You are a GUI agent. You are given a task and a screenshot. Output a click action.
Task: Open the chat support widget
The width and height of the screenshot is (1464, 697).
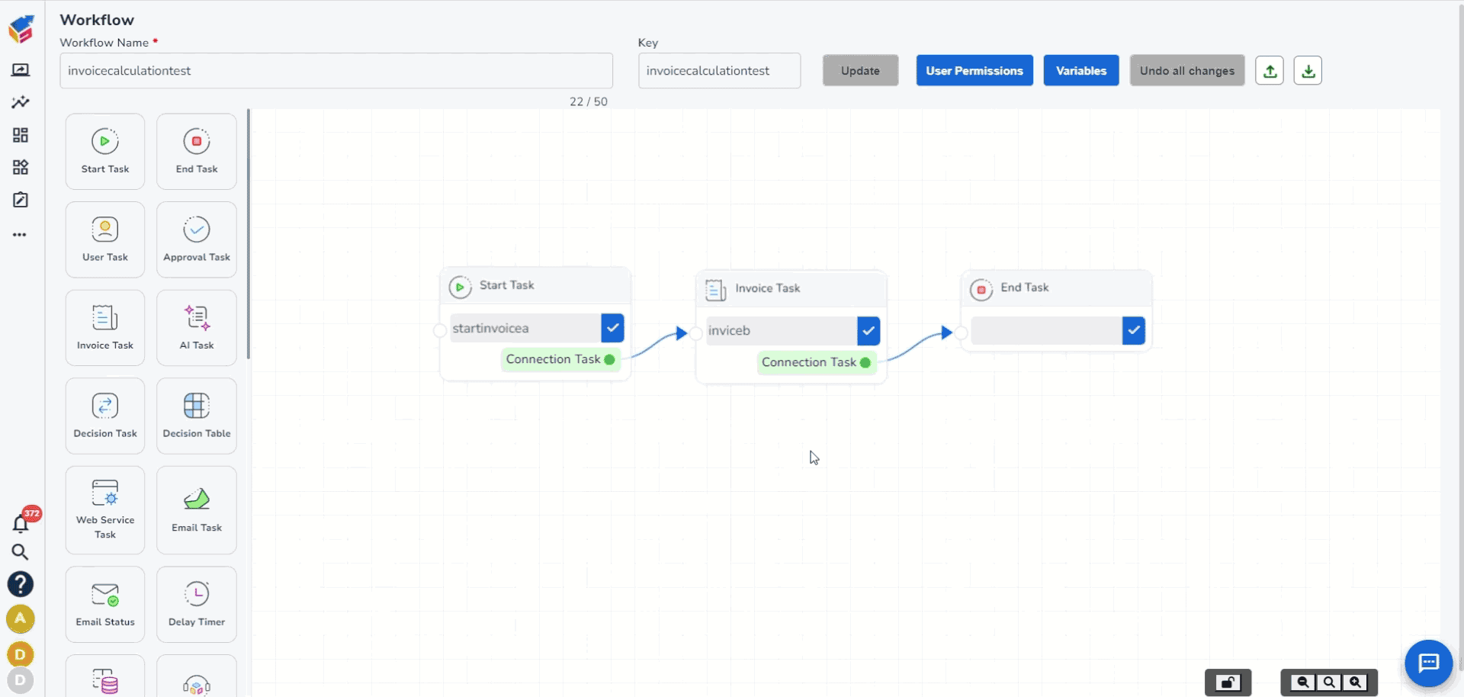(1428, 663)
